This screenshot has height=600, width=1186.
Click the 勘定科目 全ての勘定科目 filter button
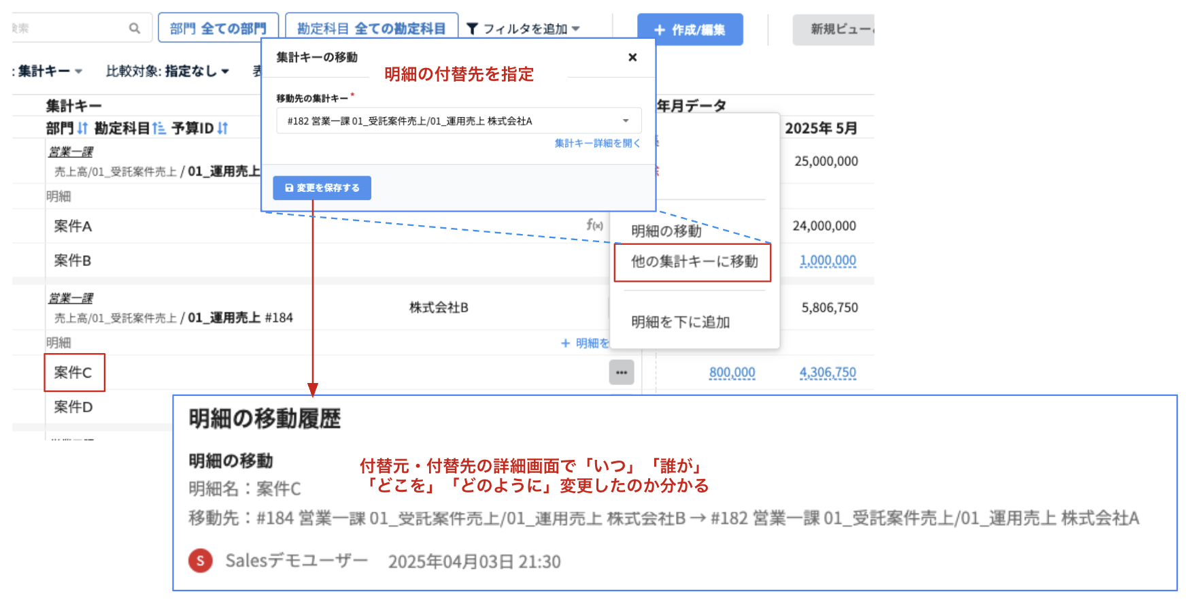pos(371,29)
